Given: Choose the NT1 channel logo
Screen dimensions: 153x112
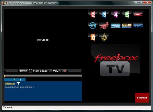Looking at the screenshot, I should click(93, 25).
